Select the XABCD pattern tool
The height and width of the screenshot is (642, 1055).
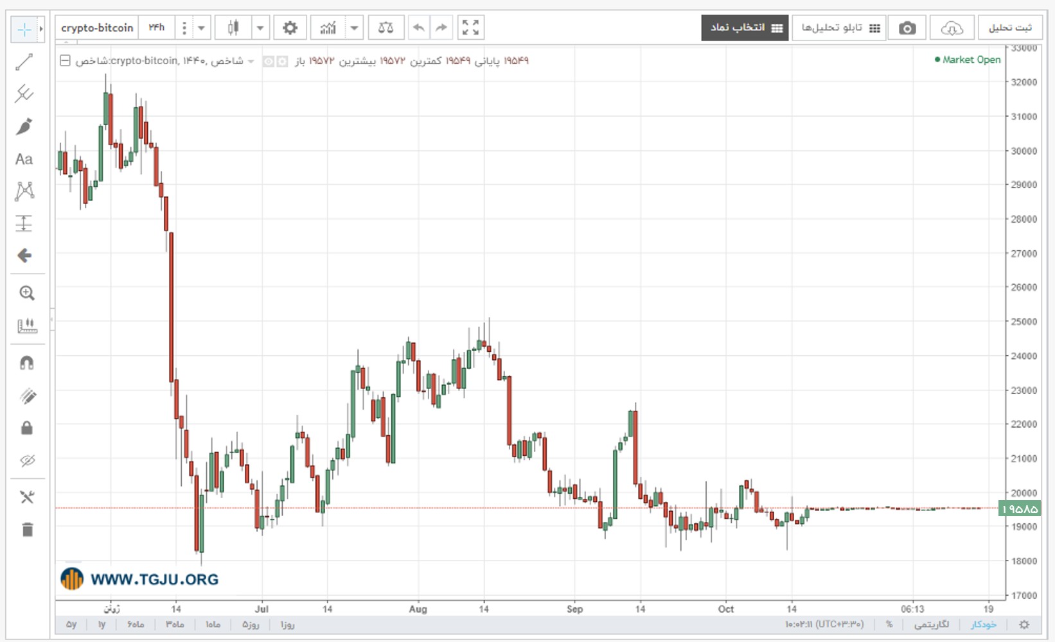[24, 191]
